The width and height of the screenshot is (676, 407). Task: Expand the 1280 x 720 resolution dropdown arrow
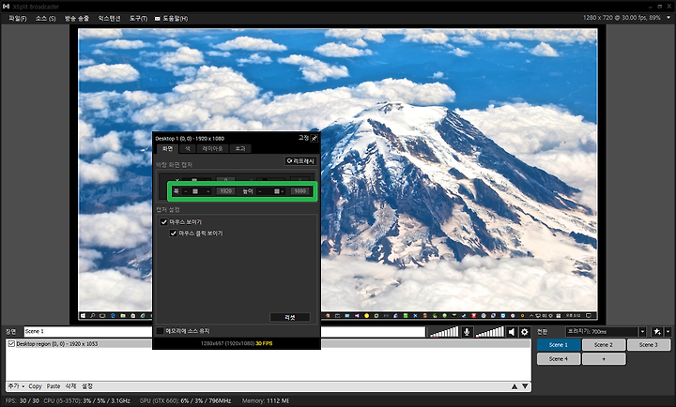point(668,18)
